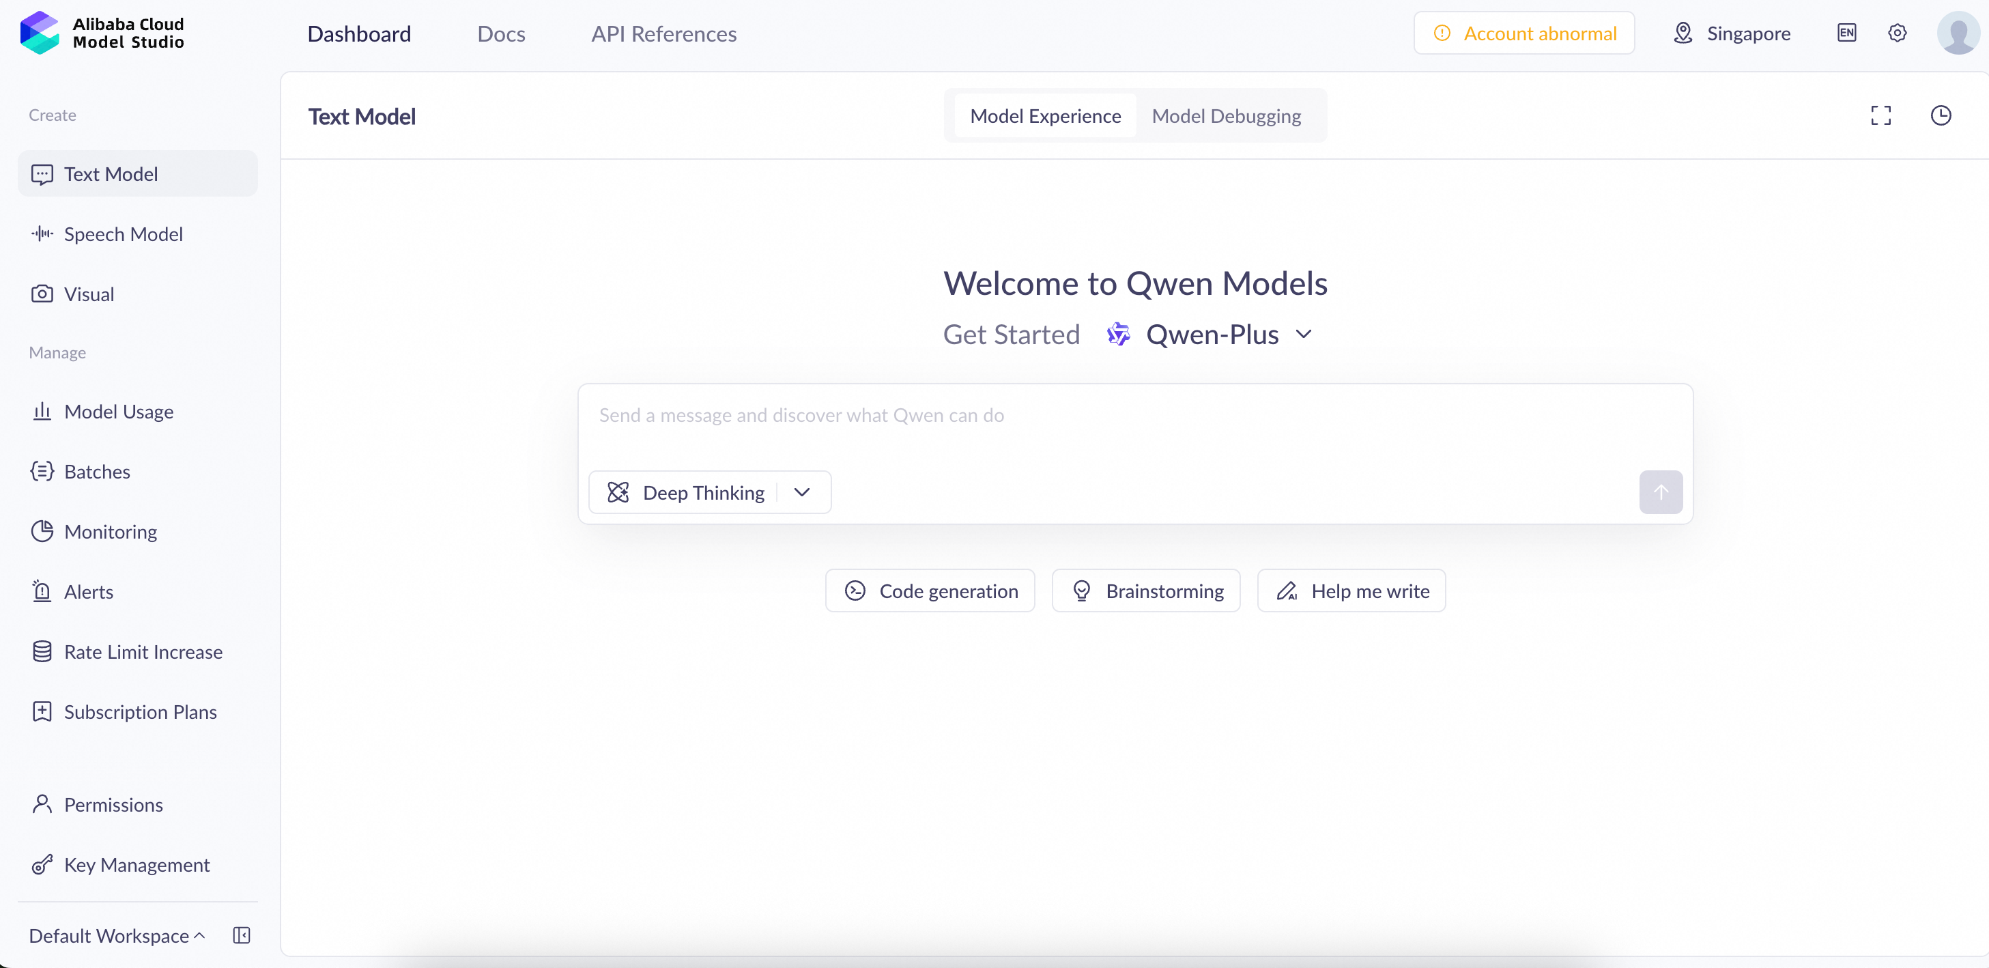Click the Permissions person icon
Screen dimensions: 1989x968
coord(42,804)
